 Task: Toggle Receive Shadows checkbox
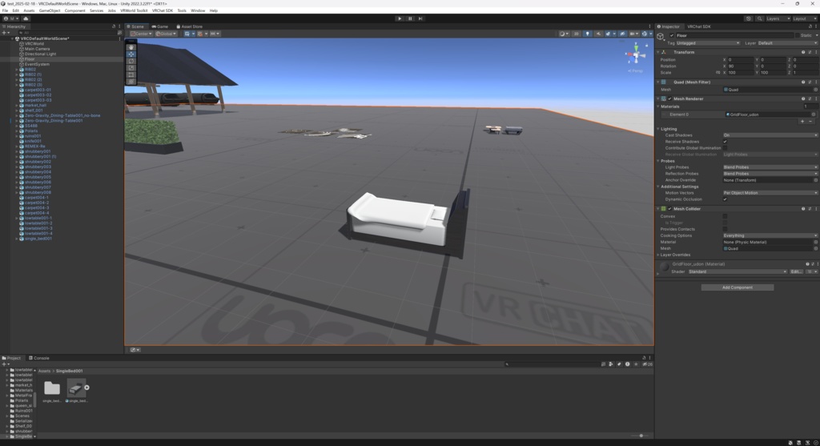725,142
